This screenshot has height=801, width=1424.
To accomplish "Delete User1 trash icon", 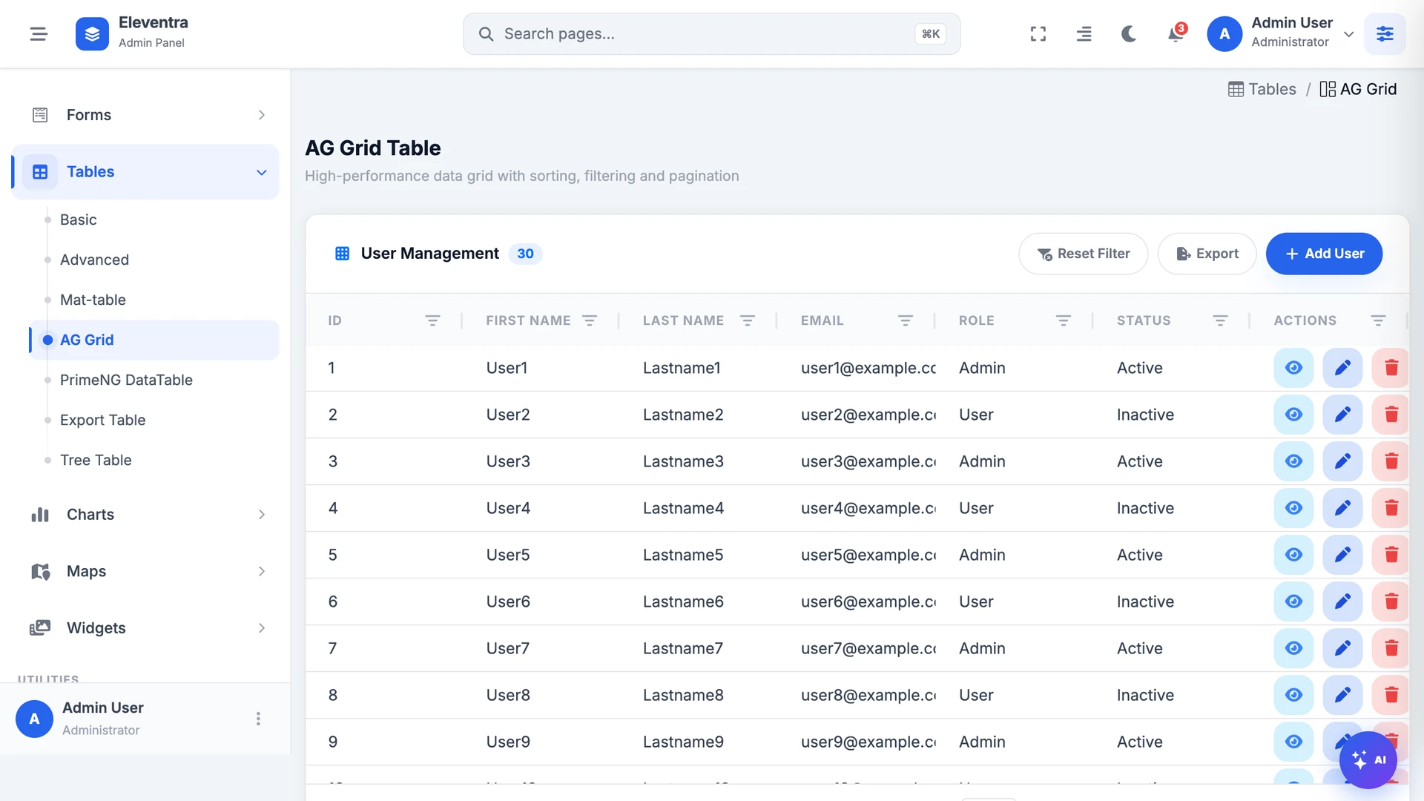I will pos(1391,368).
